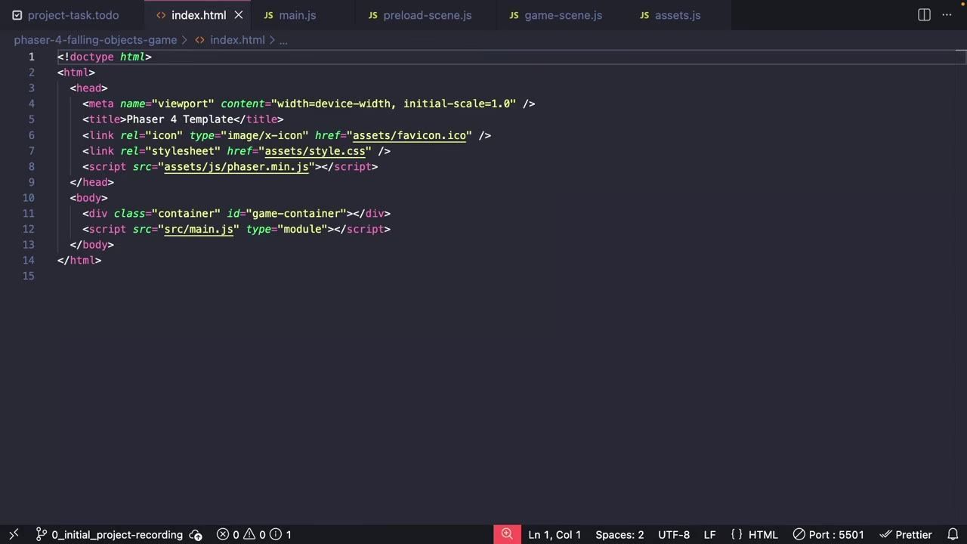Open the phaser-4-falling-objects-game breadcrumb folder
967x544 pixels.
[x=95, y=40]
